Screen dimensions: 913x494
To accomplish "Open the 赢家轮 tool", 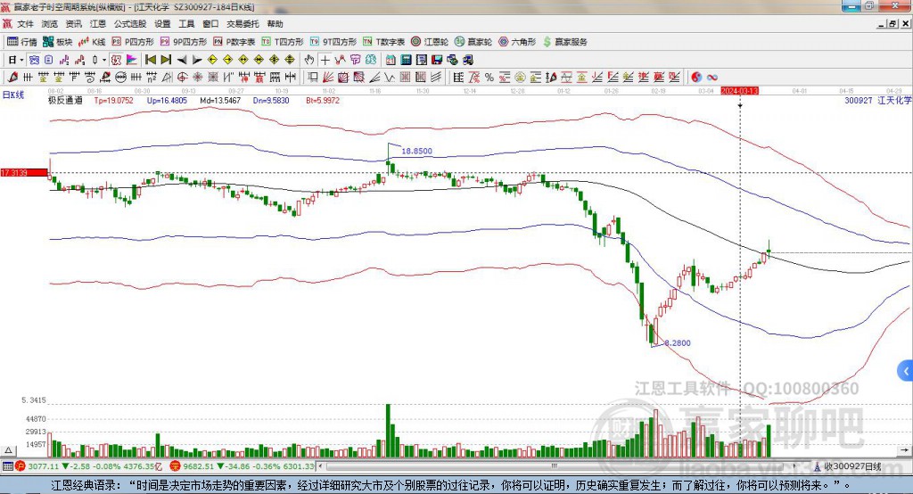I will pos(473,42).
